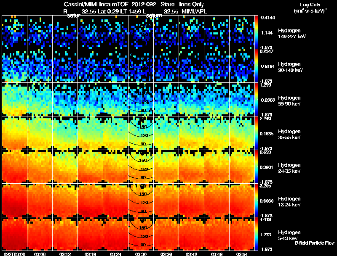
Task: Click the MIMI/APL text in header
Action: point(194,11)
